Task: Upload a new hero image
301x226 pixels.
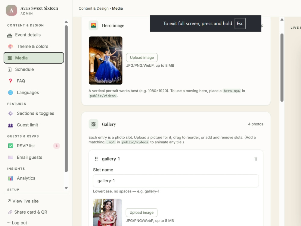Action: pos(142,58)
